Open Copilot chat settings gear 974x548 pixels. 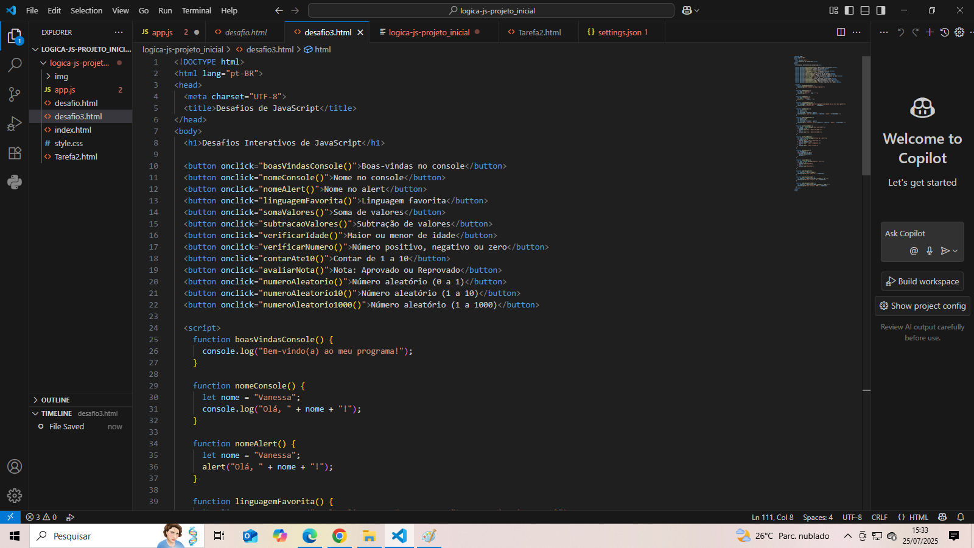click(x=959, y=32)
